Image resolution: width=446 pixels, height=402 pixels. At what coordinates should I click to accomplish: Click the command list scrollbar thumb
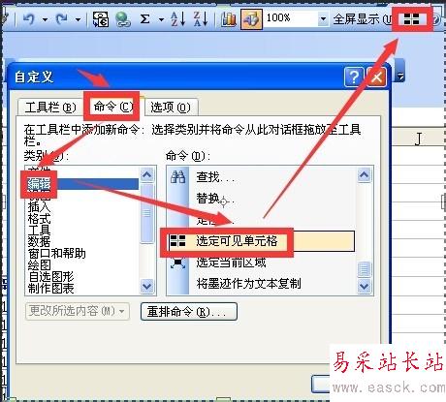pyautogui.click(x=364, y=269)
